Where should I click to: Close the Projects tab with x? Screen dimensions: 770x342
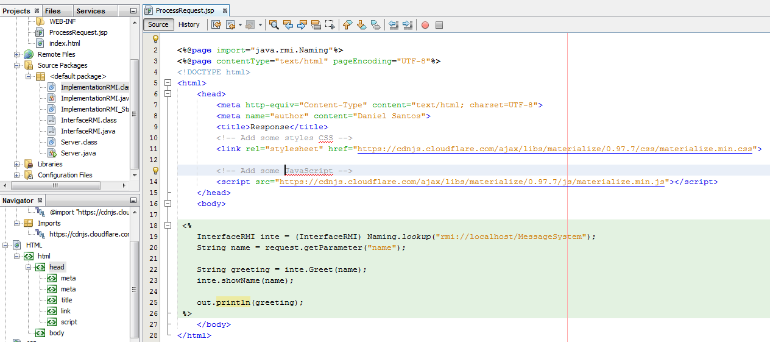click(x=37, y=11)
